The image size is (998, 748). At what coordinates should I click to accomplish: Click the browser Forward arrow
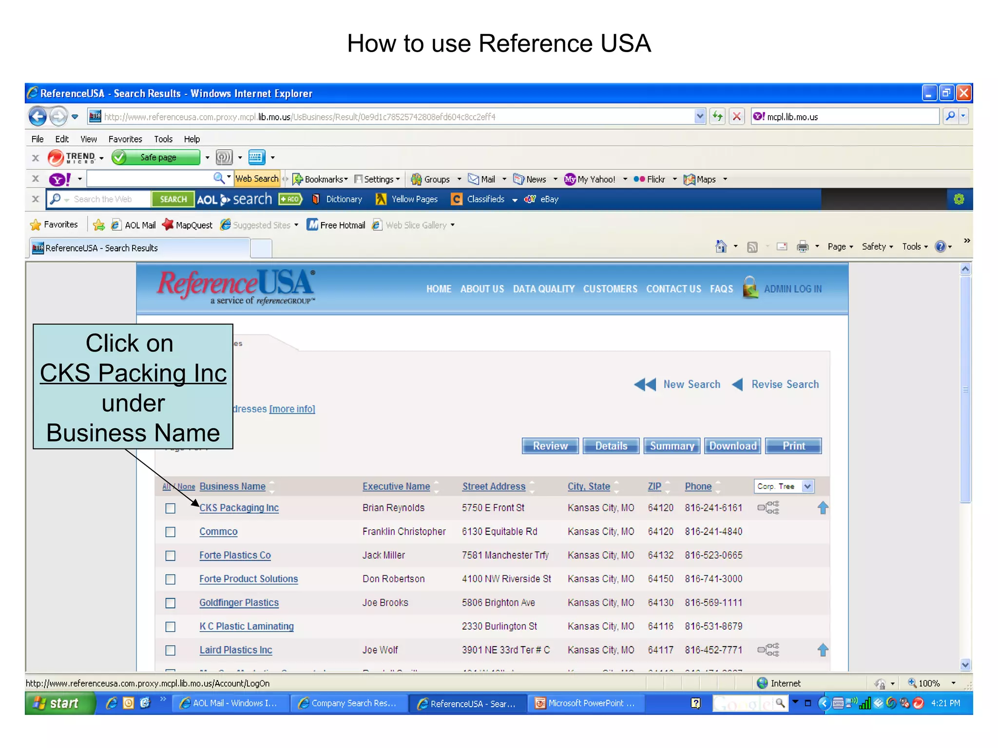58,116
